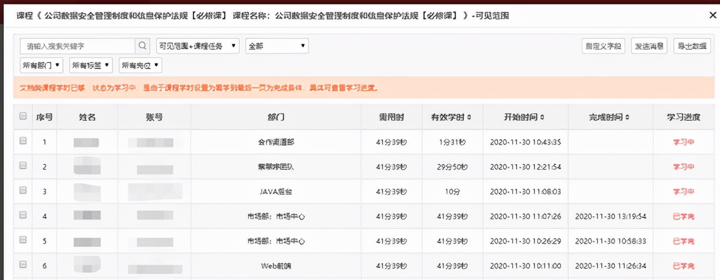Check the checkbox for row 2
Screen dimensions: 720x280
[x=23, y=166]
